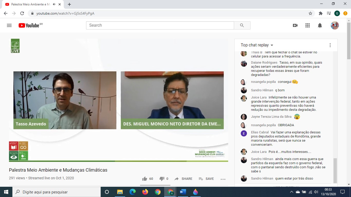The image size is (351, 197).
Task: Open the chat panel three-dot options menu
Action: pyautogui.click(x=330, y=45)
